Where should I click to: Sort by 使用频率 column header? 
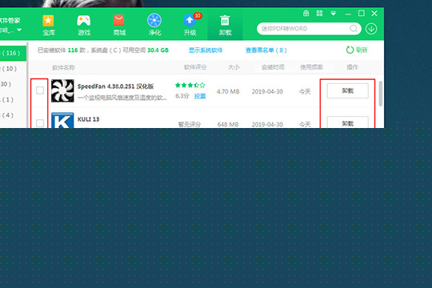311,67
